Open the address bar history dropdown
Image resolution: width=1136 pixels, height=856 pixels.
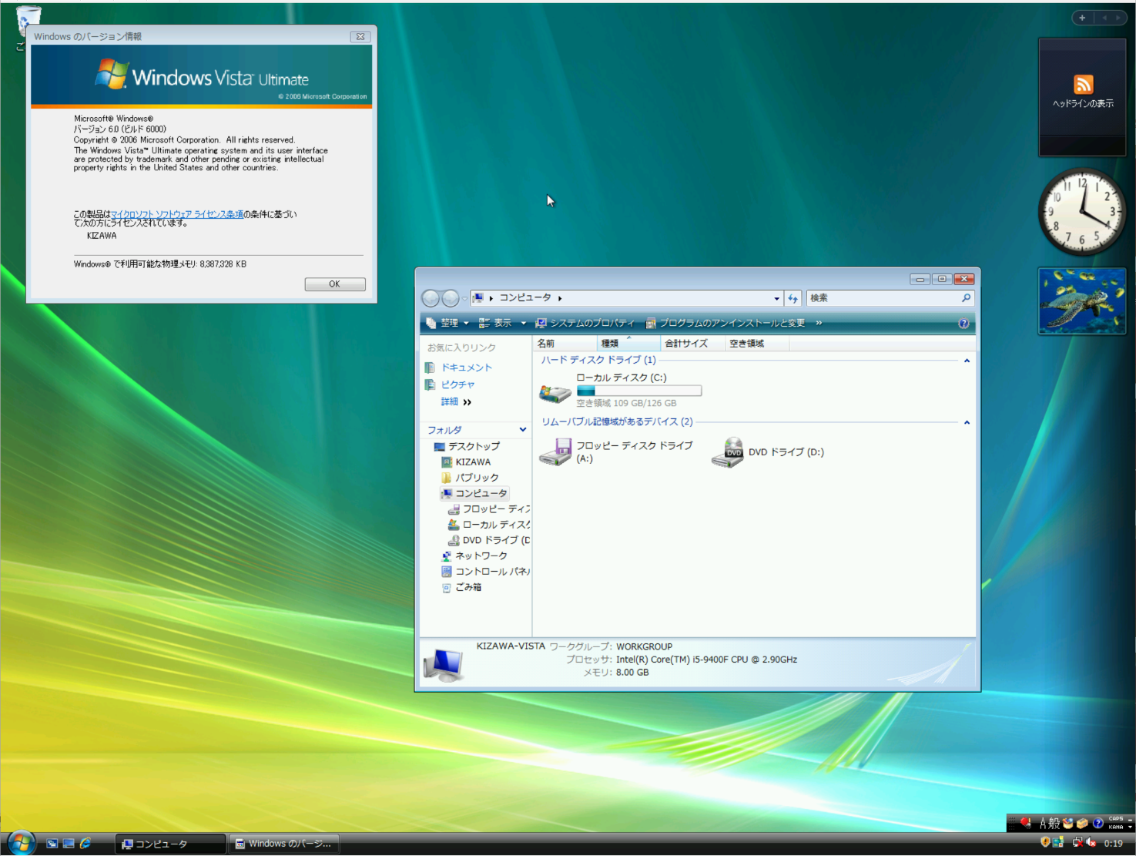[x=776, y=298]
